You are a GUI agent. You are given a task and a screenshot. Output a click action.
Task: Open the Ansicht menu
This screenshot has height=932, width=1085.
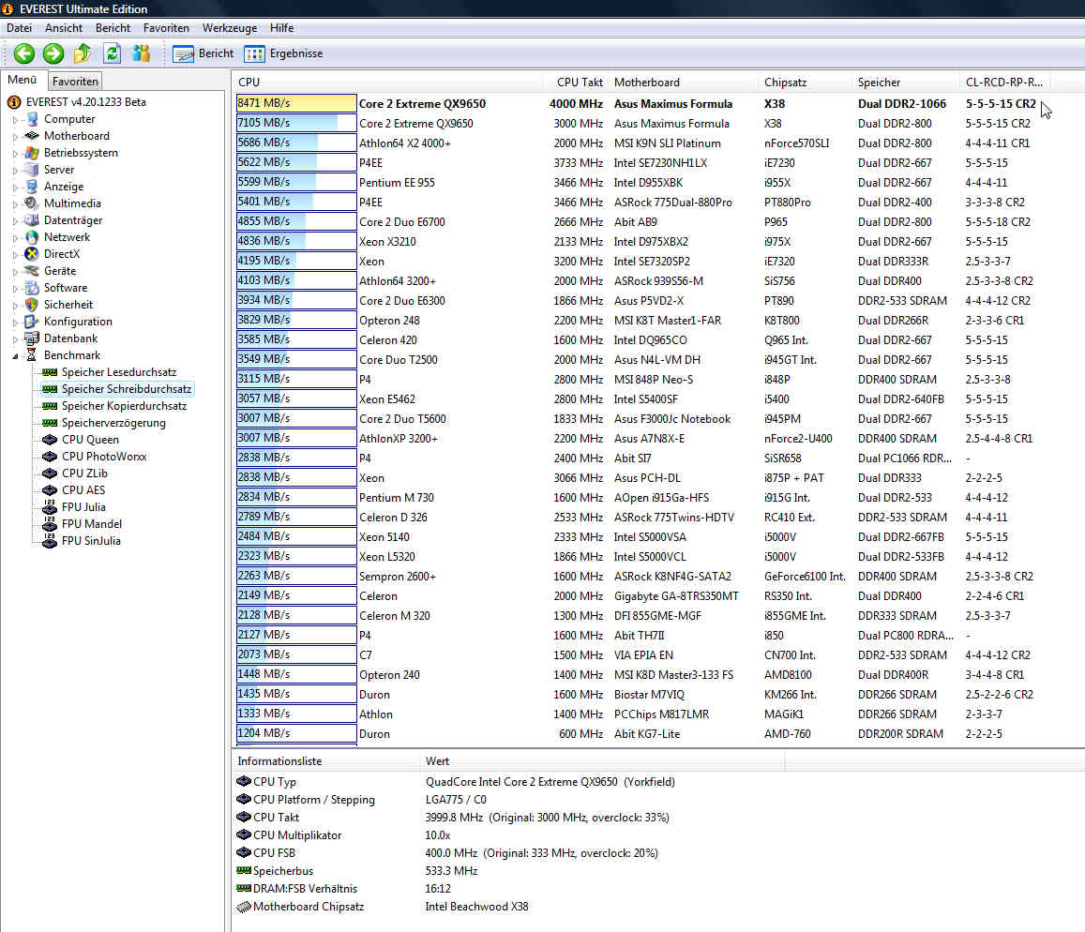click(x=64, y=28)
